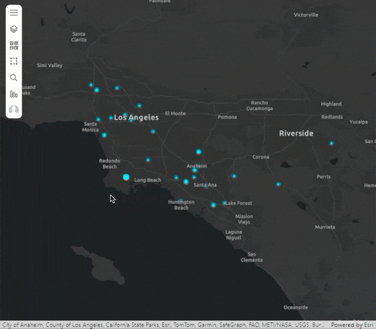Screen dimensions: 376x329
Task: Click the Oceanside map label
Action: point(296,307)
